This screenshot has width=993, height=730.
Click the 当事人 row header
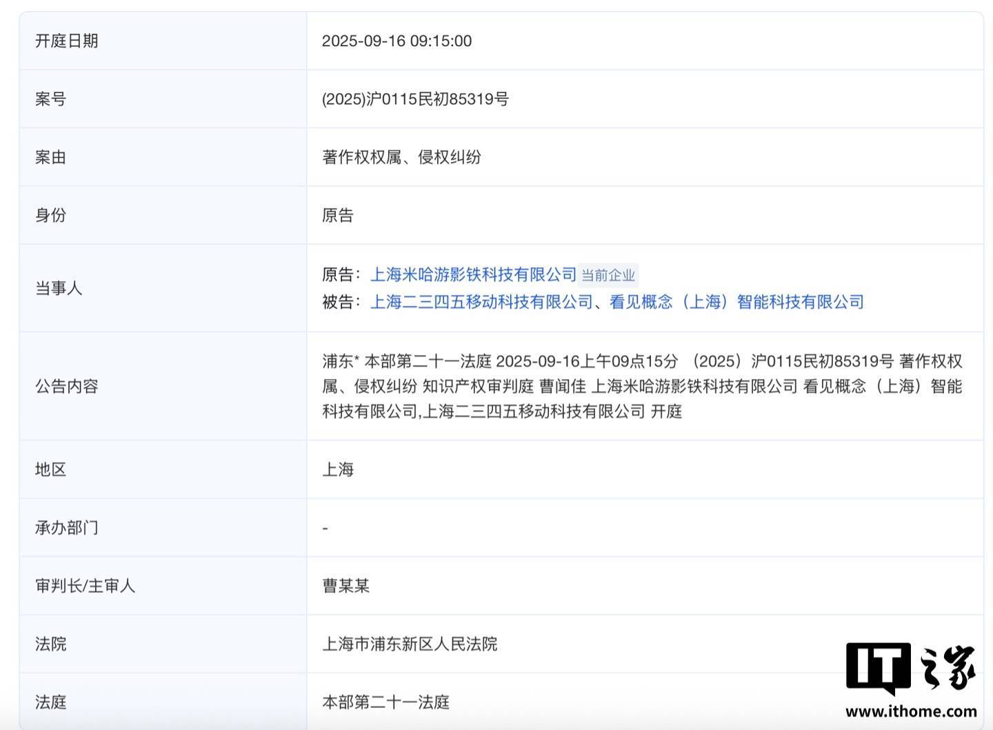tap(59, 288)
